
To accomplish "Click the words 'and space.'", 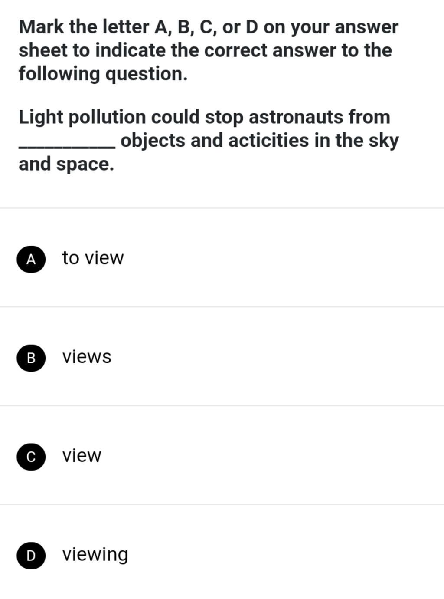I will point(66,164).
